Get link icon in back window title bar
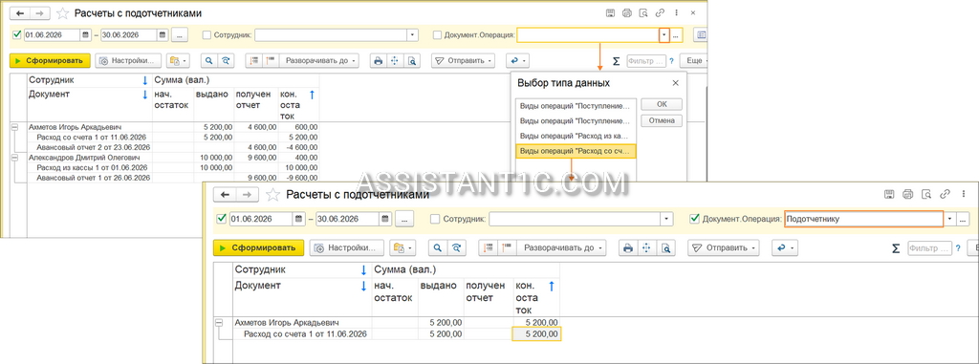 coord(660,13)
